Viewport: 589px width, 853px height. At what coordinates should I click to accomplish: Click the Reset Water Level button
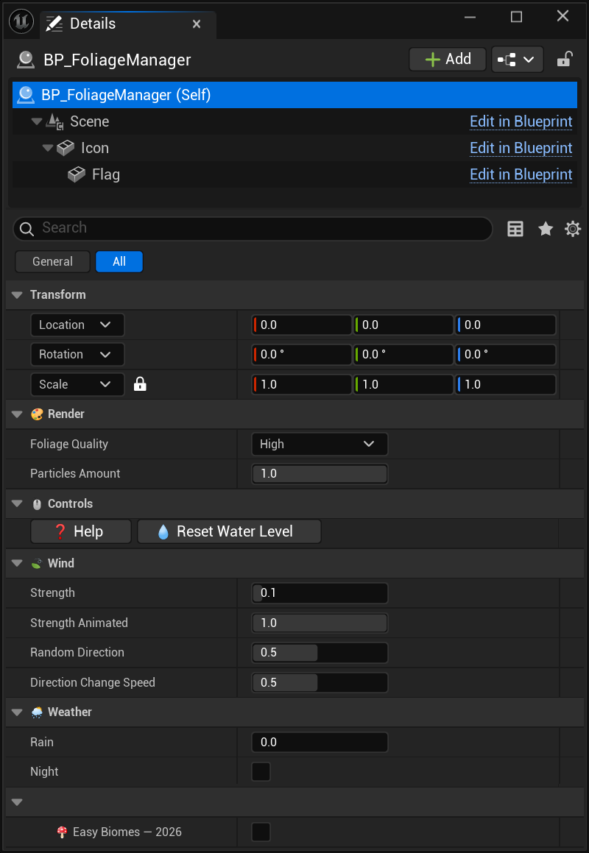[x=229, y=531]
